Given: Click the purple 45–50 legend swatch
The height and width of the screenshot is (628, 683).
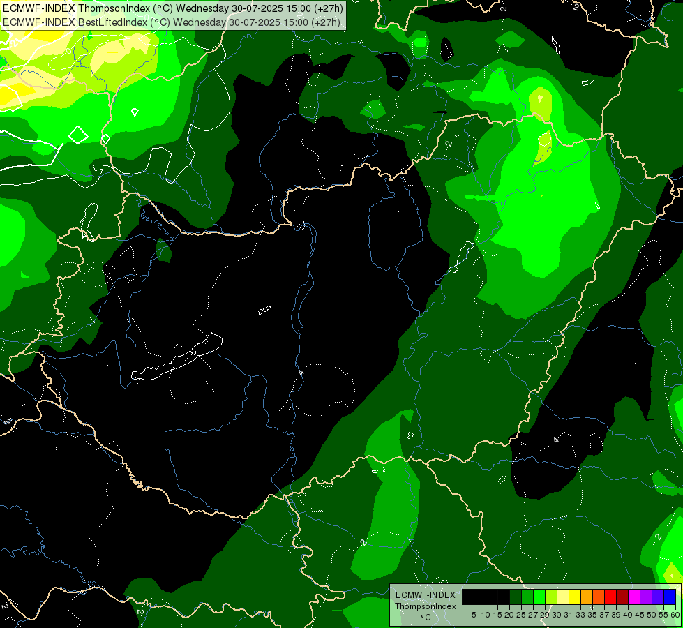Looking at the screenshot, I should 647,597.
